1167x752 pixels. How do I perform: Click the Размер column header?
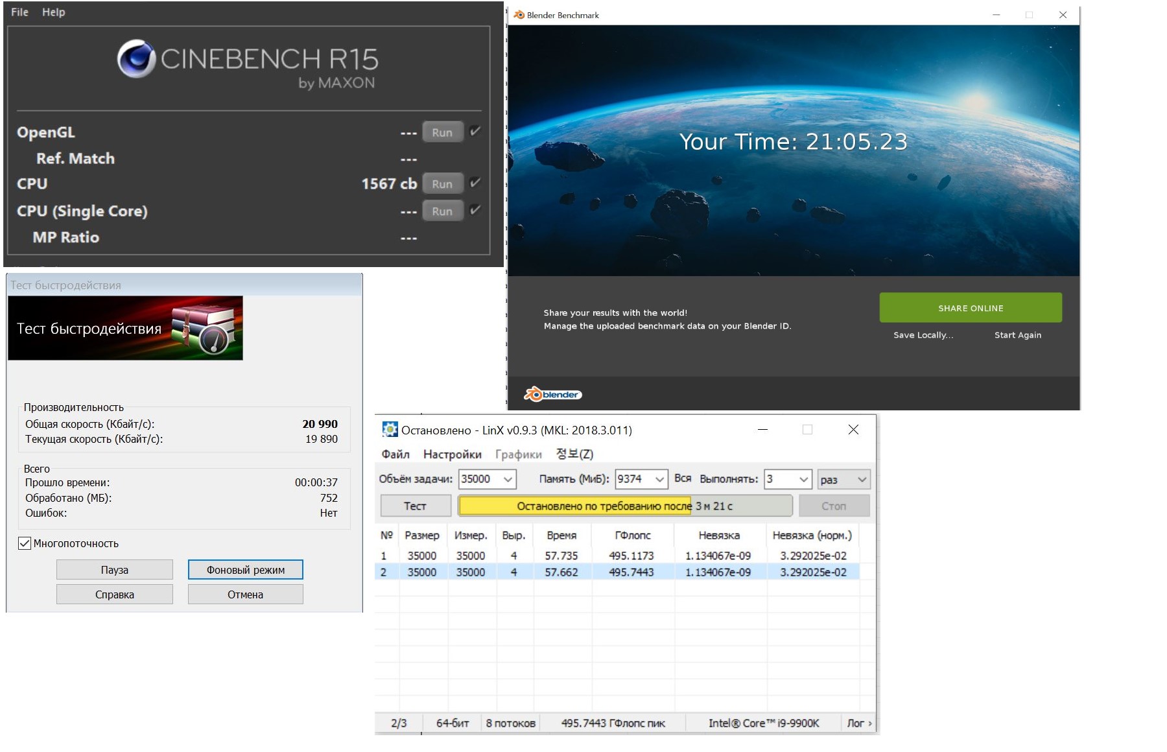[422, 535]
